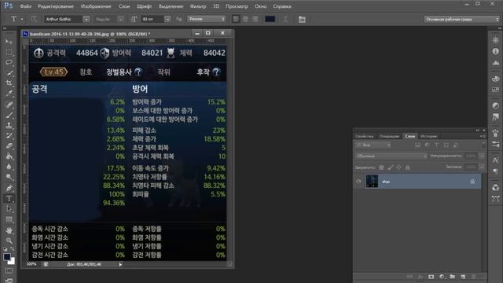Open the Character and Paragraph panels button

pyautogui.click(x=302, y=19)
